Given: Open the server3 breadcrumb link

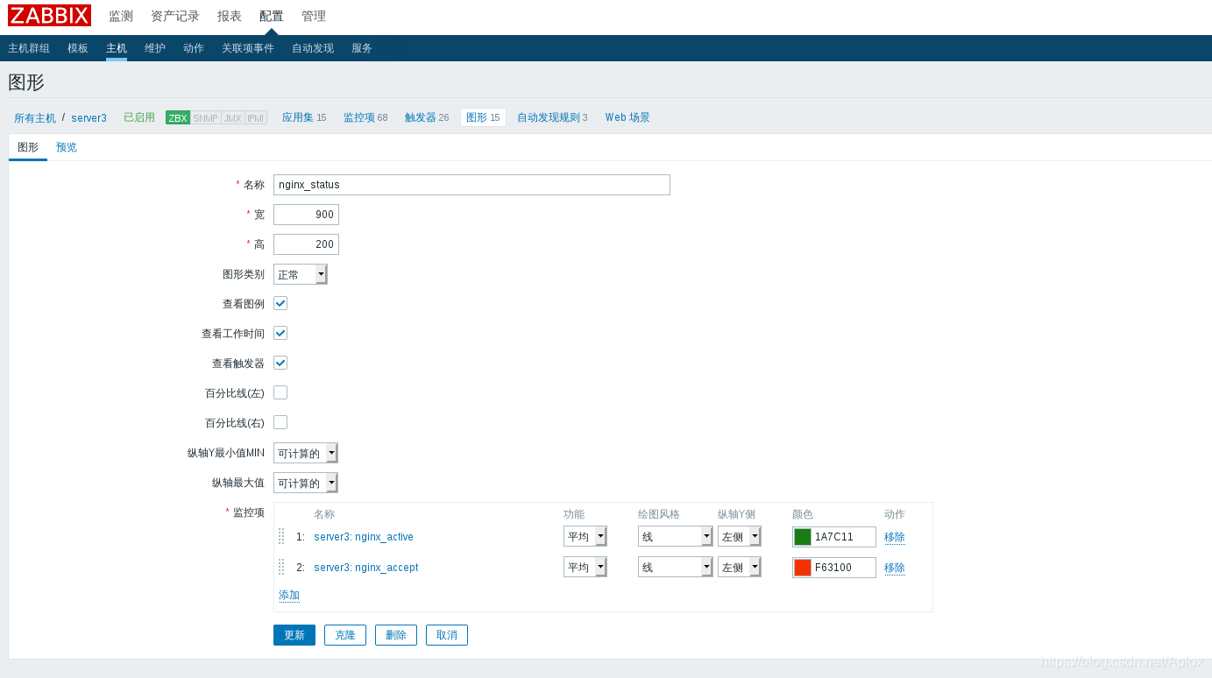Looking at the screenshot, I should [89, 118].
